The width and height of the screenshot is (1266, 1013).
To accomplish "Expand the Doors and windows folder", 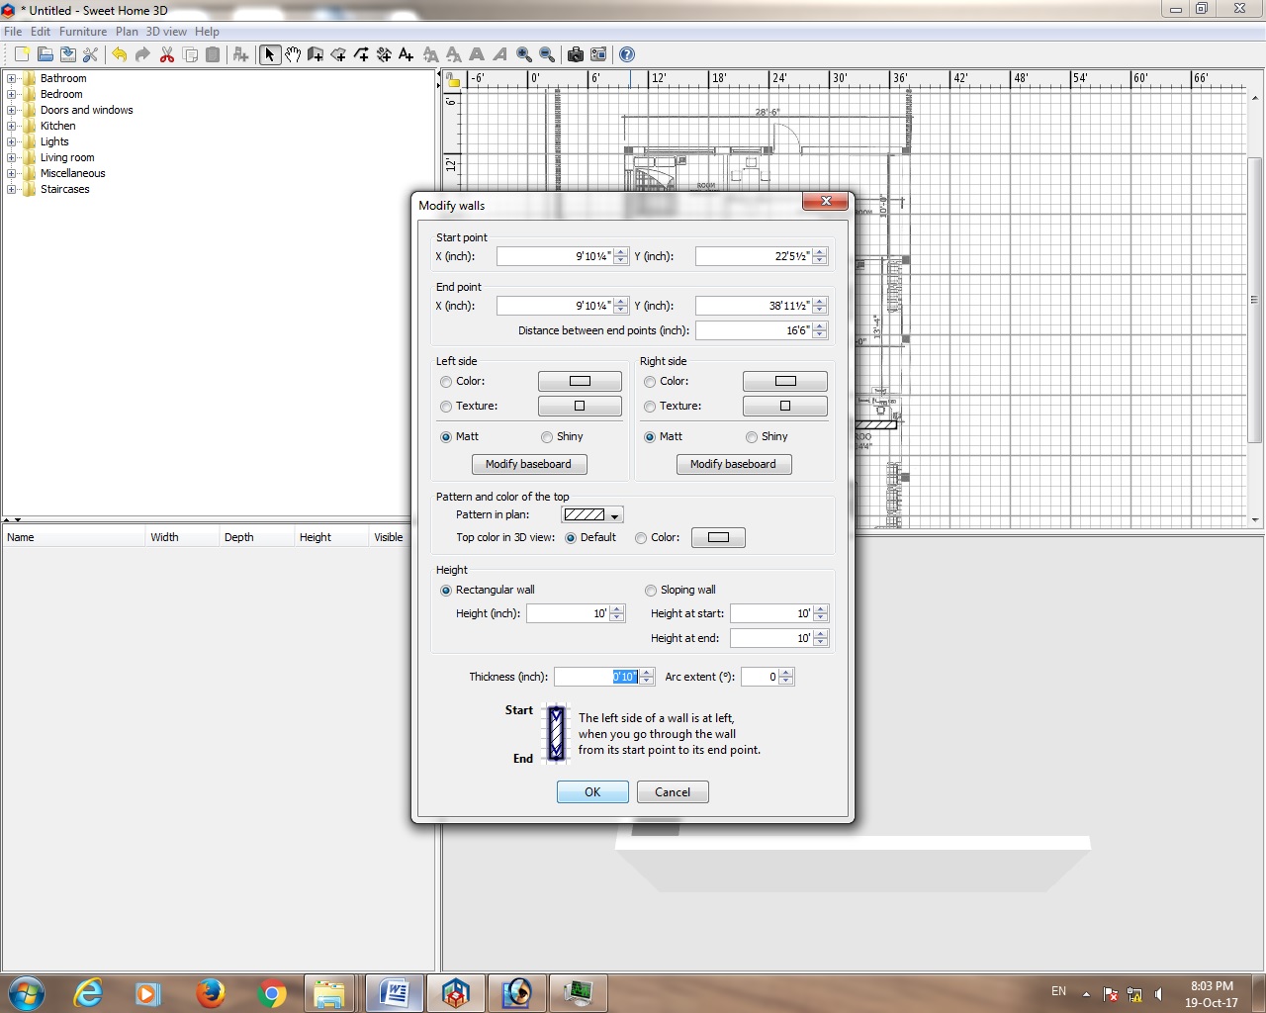I will pos(12,111).
